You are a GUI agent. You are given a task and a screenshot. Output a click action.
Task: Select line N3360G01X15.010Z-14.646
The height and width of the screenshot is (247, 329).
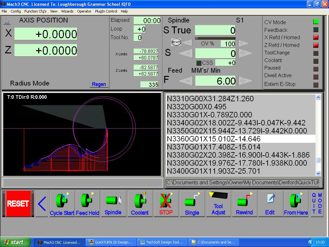(241, 139)
